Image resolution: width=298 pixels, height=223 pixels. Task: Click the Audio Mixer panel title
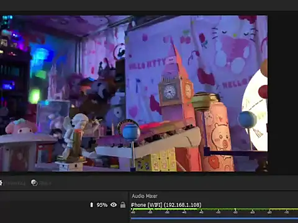[x=145, y=196]
